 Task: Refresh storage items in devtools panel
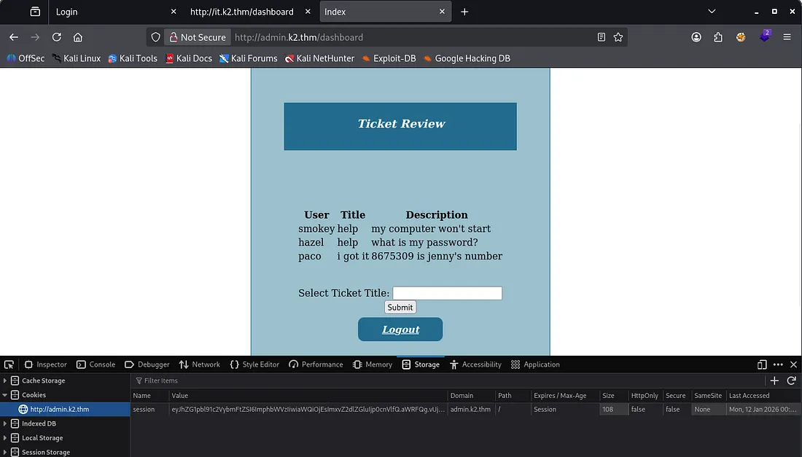pos(791,380)
